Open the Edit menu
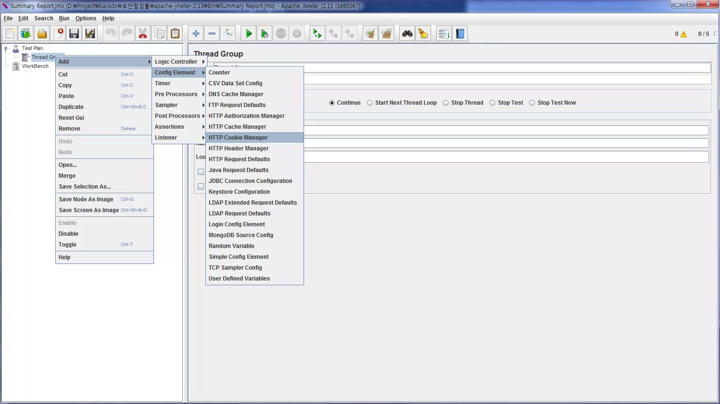720x404 pixels. [23, 18]
